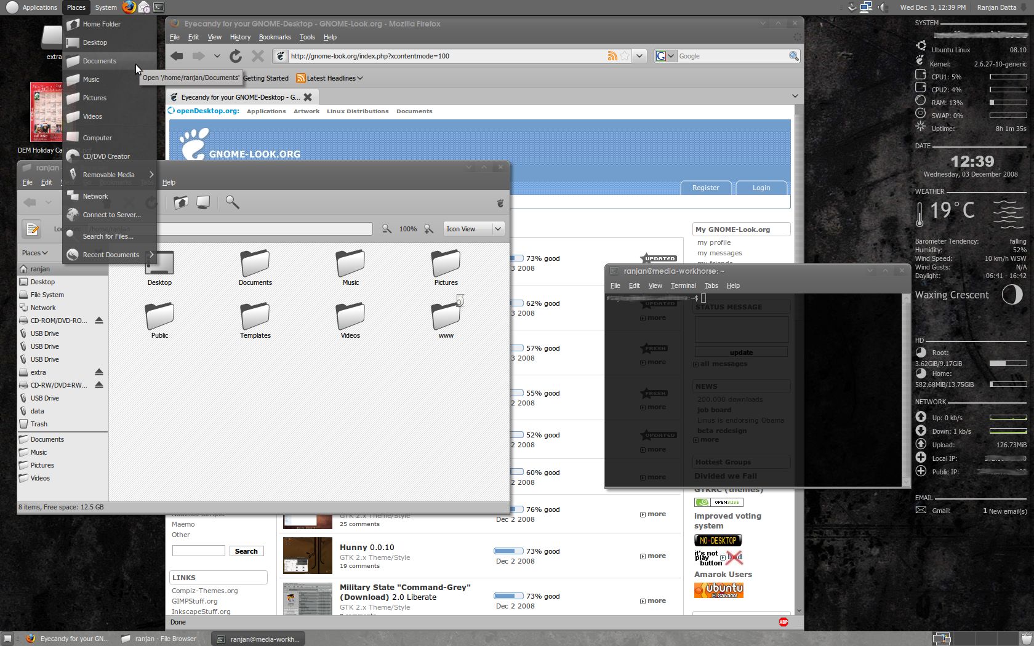Click Linux Distributions on openDesktop bar
1034x646 pixels.
[x=358, y=111]
